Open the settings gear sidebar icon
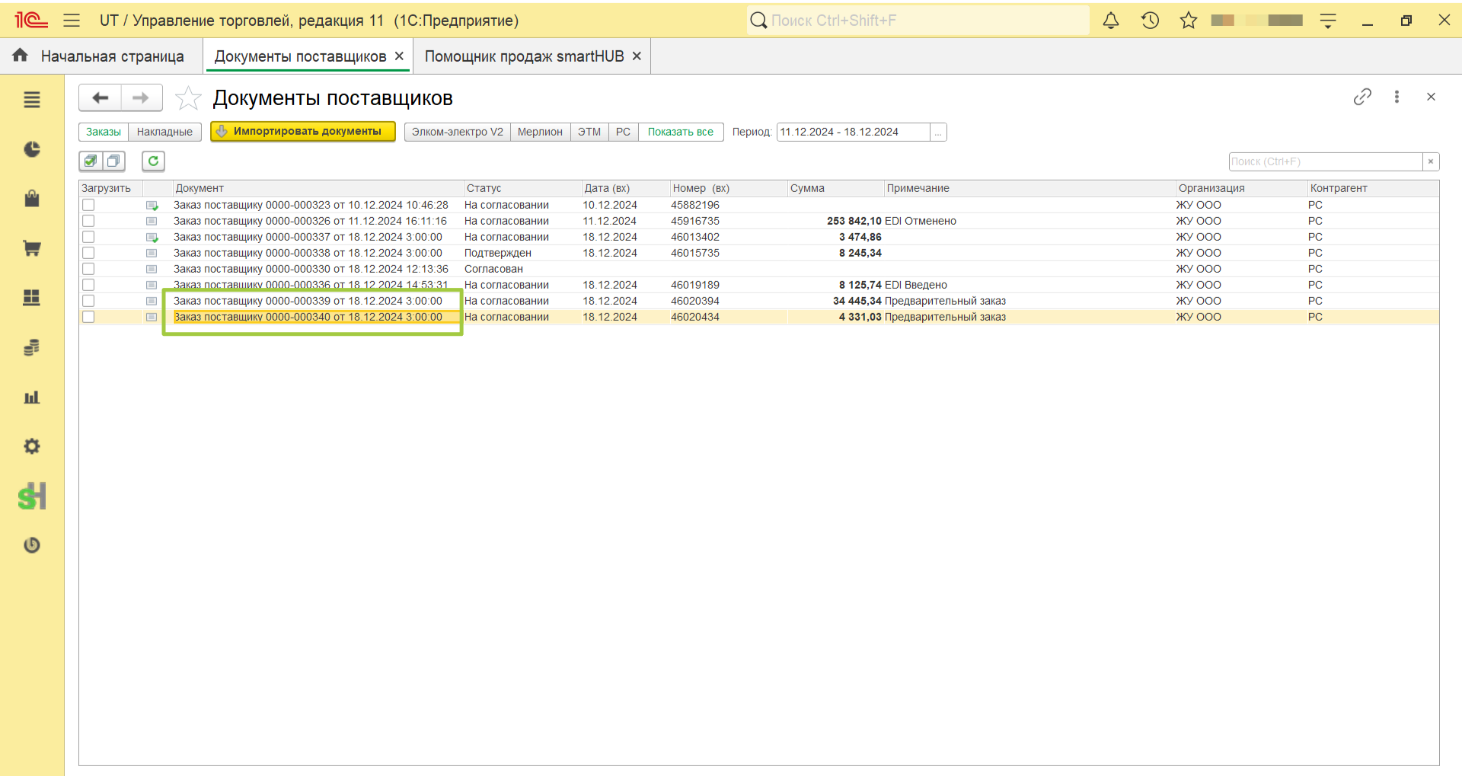Image resolution: width=1462 pixels, height=776 pixels. (x=32, y=446)
